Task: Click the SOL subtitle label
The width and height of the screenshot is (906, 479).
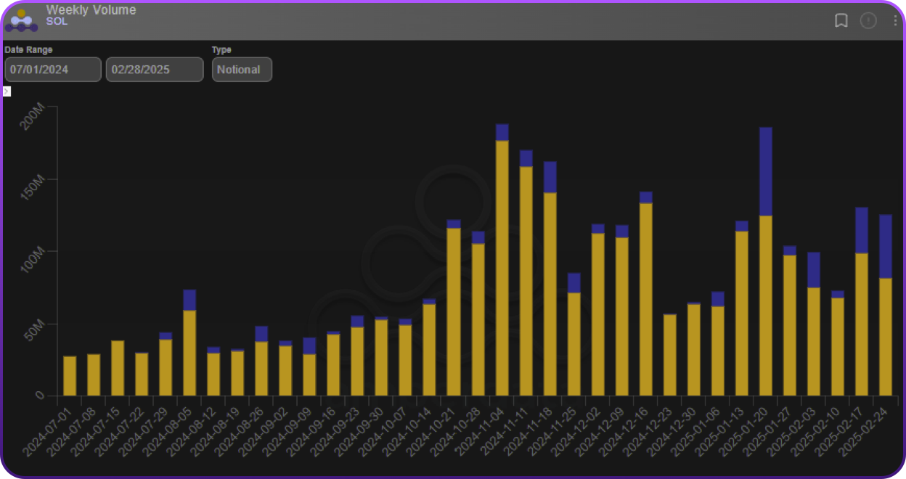Action: [x=57, y=22]
